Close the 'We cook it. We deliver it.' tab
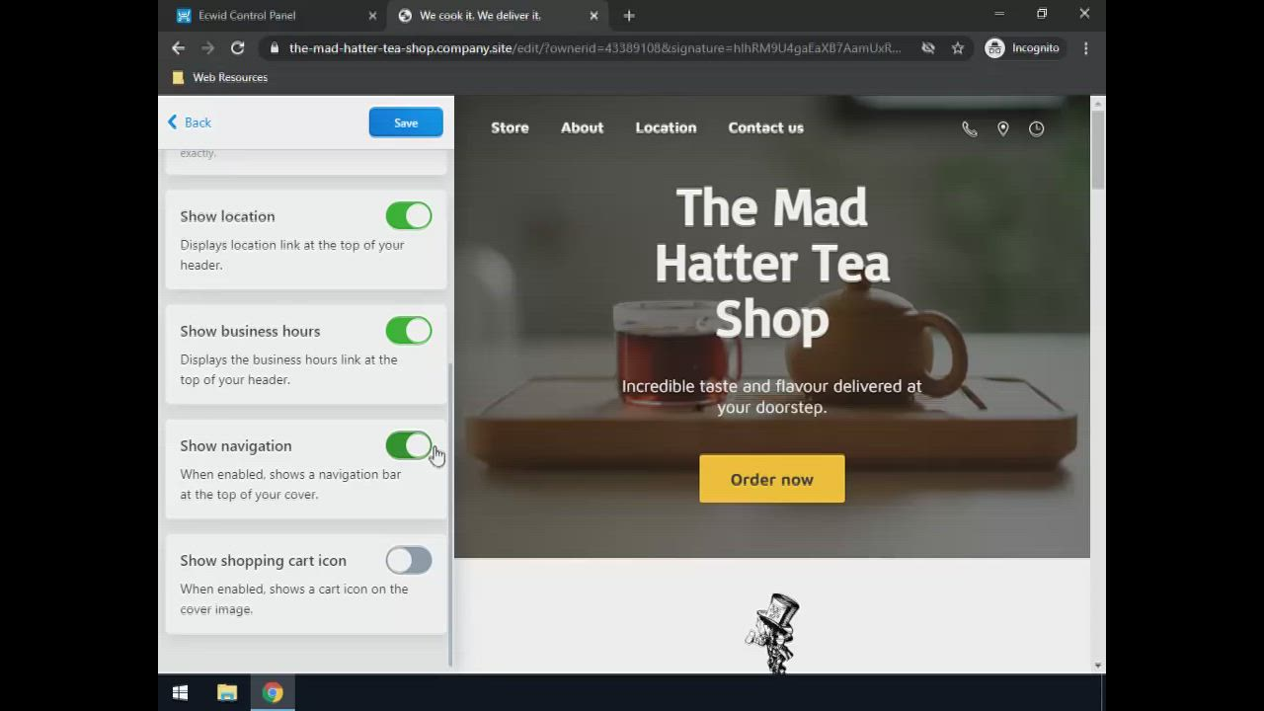Viewport: 1264px width, 711px height. click(593, 15)
